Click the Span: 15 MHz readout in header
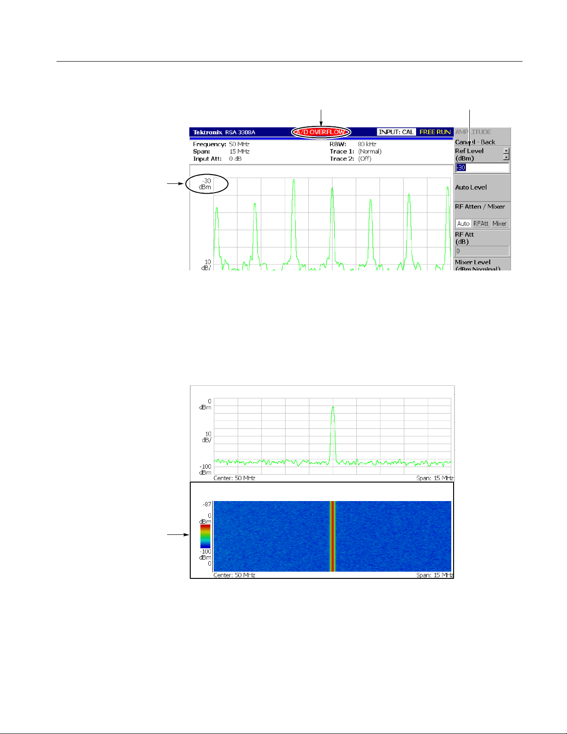The image size is (567, 734). 221,151
